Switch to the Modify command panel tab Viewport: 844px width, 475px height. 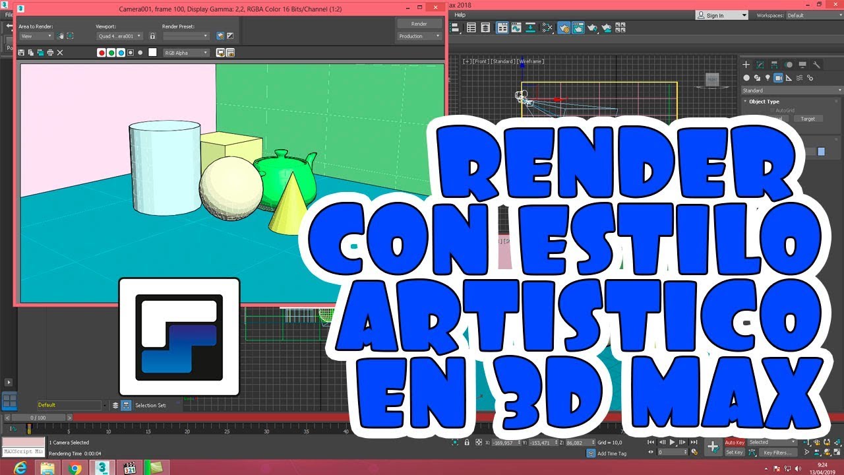coord(760,65)
